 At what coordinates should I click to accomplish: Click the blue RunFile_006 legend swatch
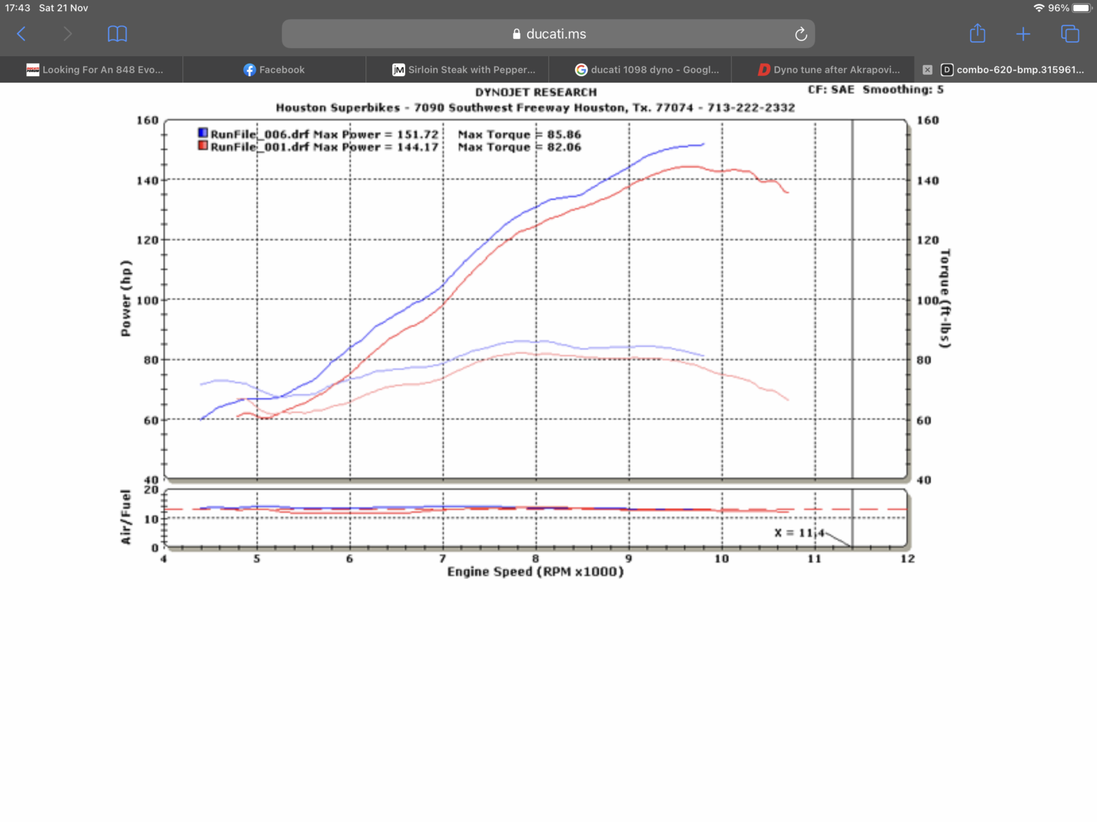[203, 133]
